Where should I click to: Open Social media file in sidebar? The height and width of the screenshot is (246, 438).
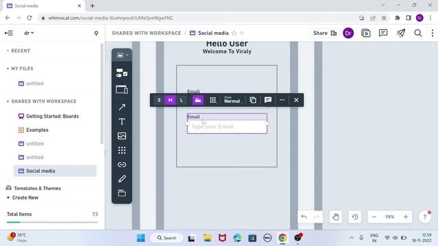point(55,171)
